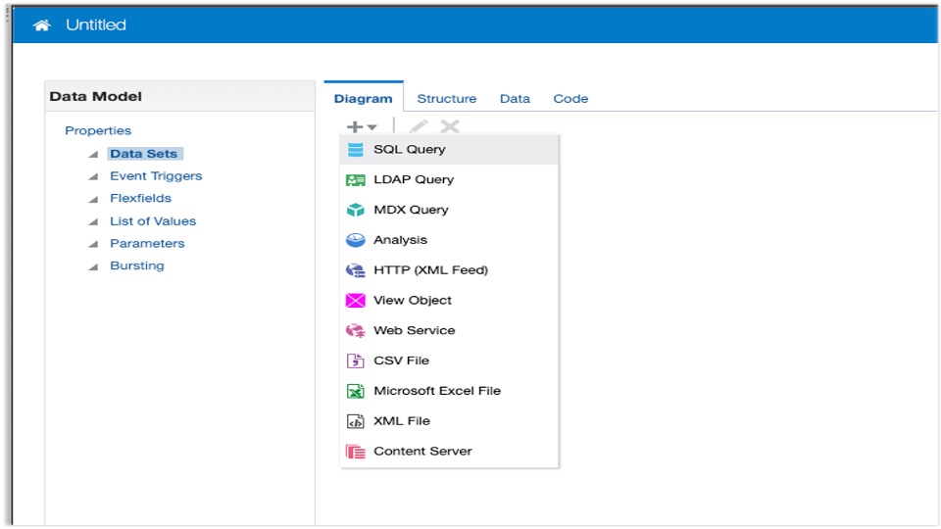Open the Properties link in Data Model
This screenshot has height=529, width=941.
(98, 130)
